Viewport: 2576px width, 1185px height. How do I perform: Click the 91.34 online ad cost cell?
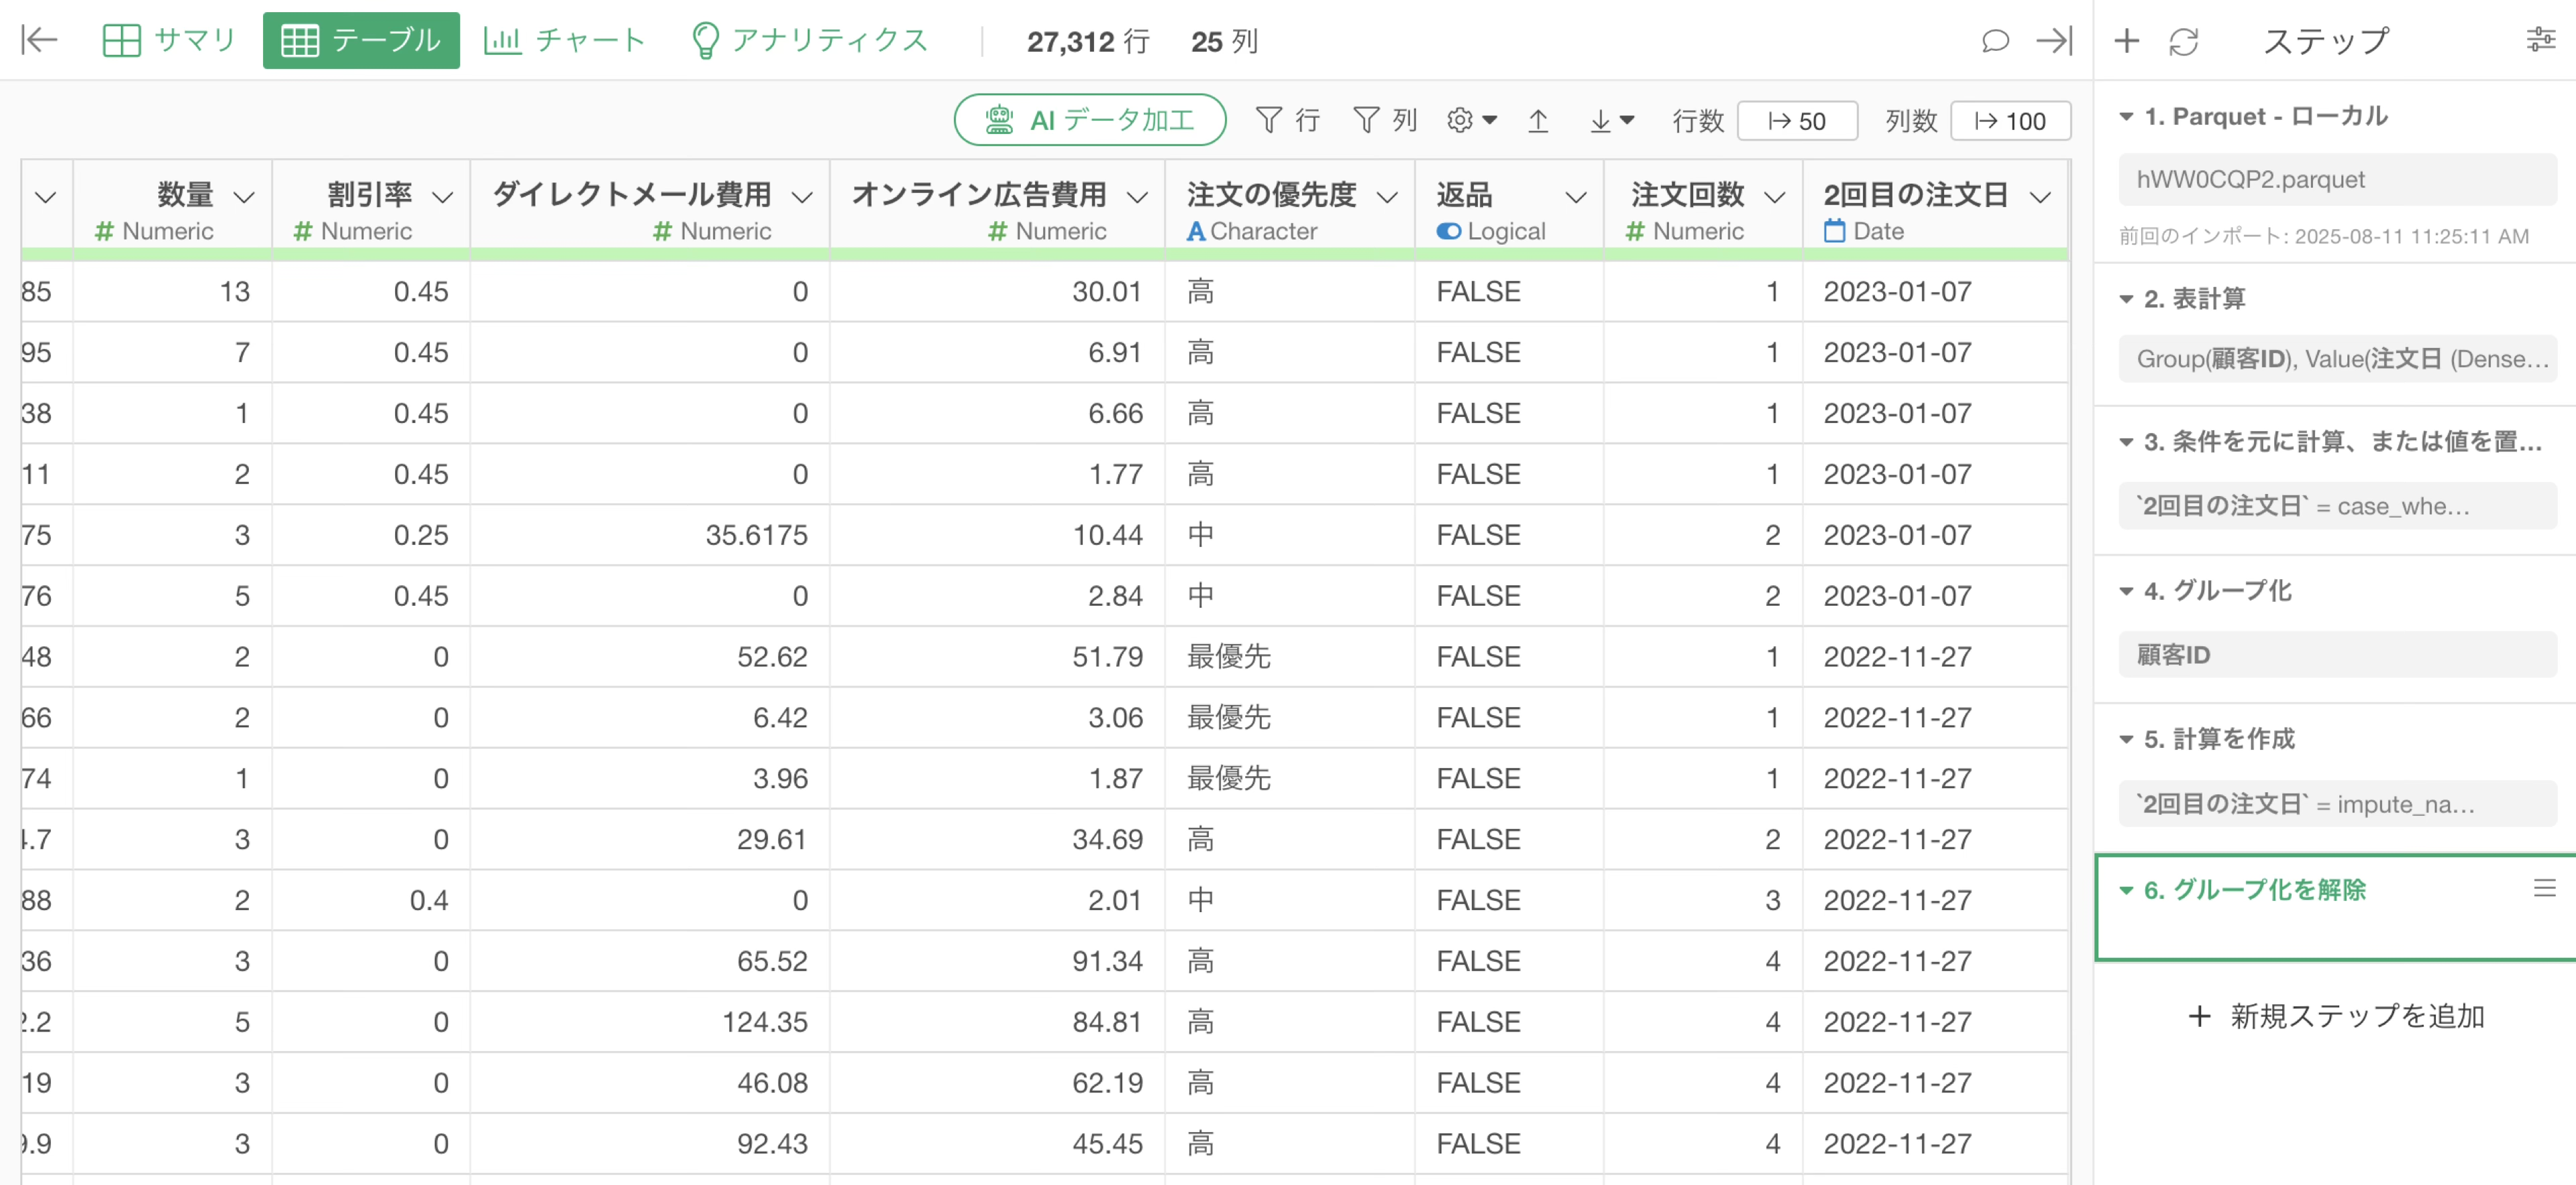pos(997,960)
